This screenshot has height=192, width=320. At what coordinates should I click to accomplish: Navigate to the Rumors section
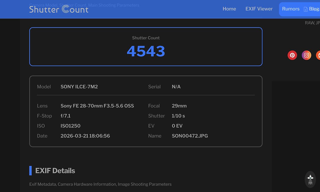[291, 9]
